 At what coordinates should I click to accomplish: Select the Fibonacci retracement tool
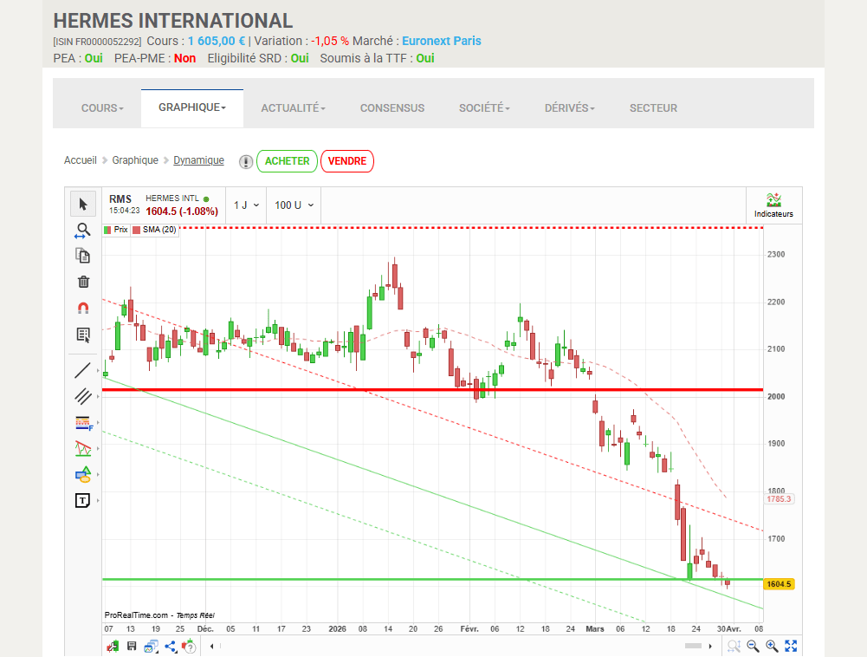tap(83, 423)
